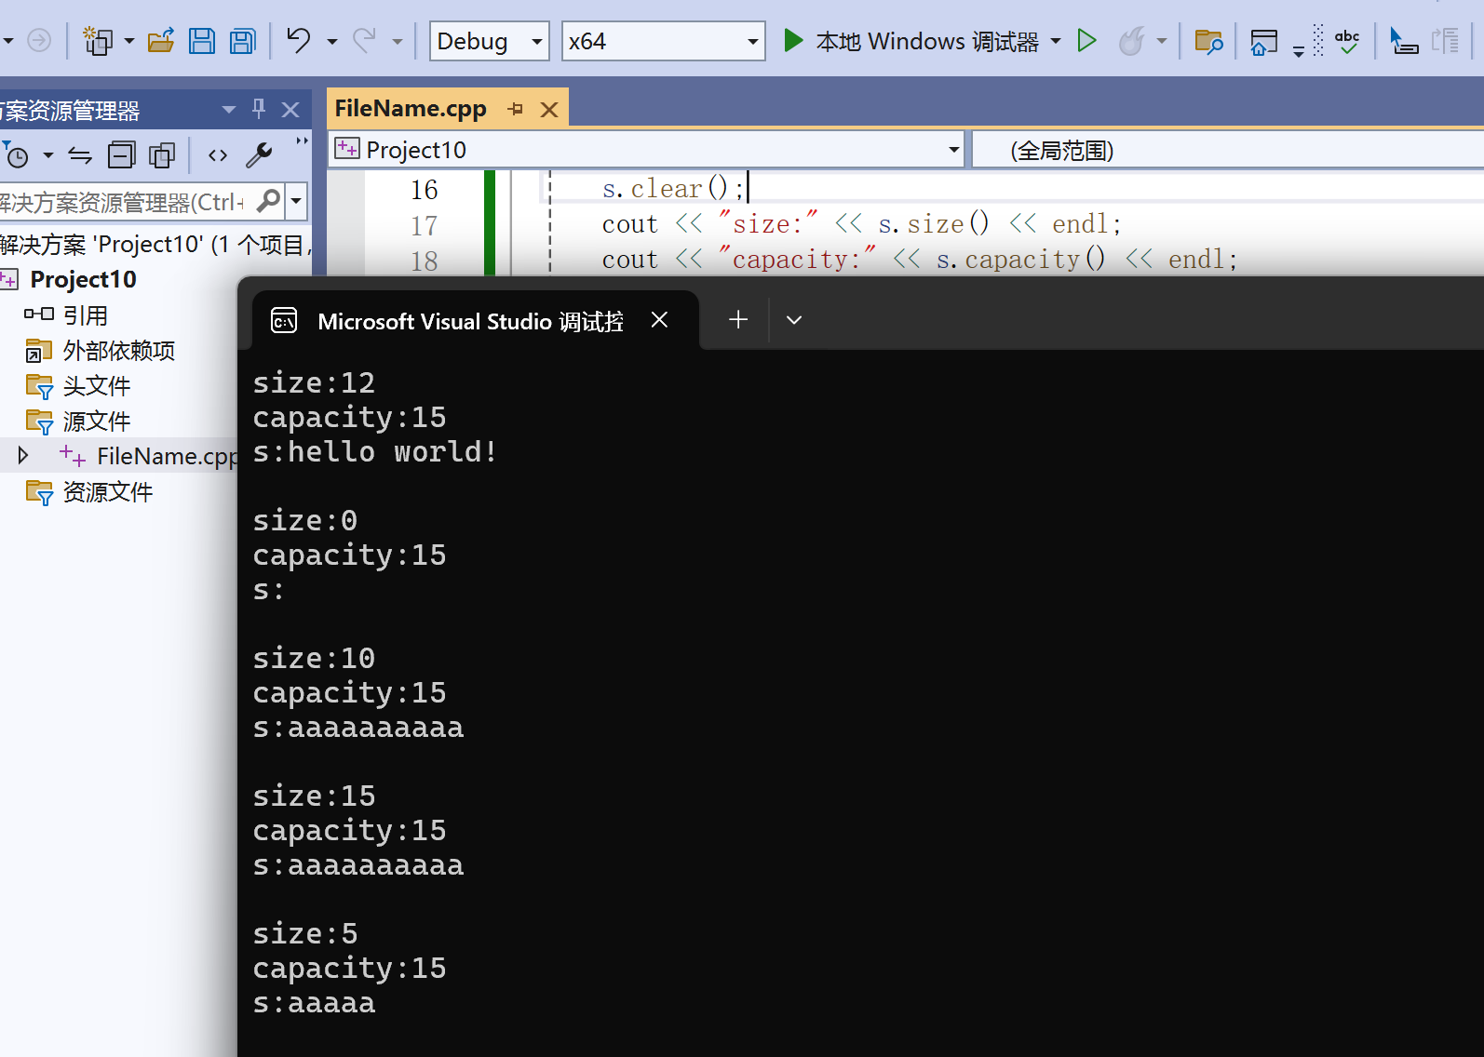Click the 'size:5' console output line
Screen dimensions: 1484x1057
point(305,933)
